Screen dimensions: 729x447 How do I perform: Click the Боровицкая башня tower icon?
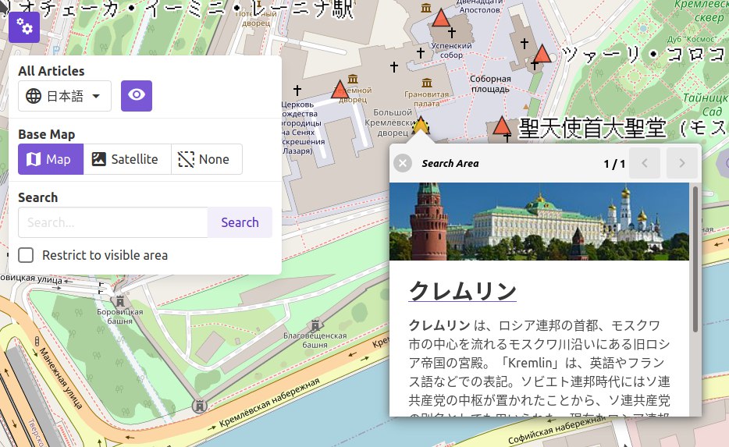coord(120,300)
